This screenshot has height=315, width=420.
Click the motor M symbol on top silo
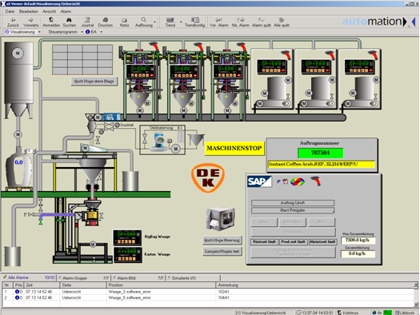[x=18, y=53]
